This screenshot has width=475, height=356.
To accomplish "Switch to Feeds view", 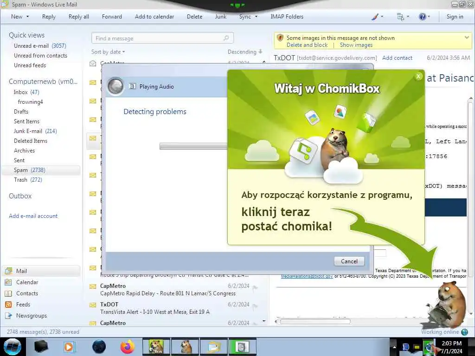I will tap(23, 304).
